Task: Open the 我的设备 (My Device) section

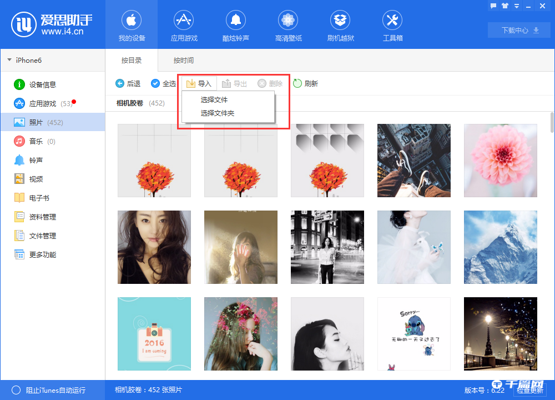Action: coord(132,25)
